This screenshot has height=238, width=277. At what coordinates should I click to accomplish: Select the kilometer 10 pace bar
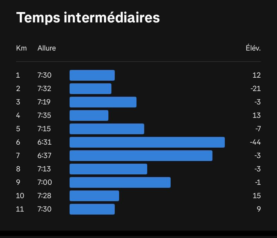pyautogui.click(x=94, y=196)
